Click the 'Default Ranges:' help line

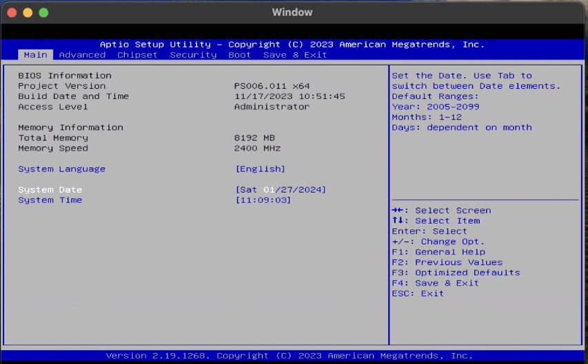[436, 96]
